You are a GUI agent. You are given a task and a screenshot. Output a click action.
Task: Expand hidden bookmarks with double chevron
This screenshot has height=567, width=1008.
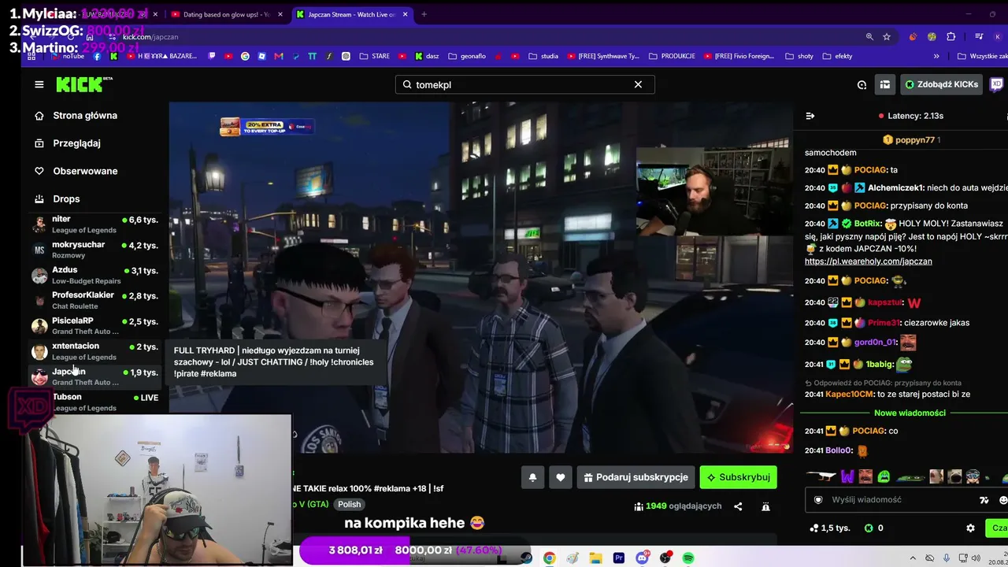point(936,56)
